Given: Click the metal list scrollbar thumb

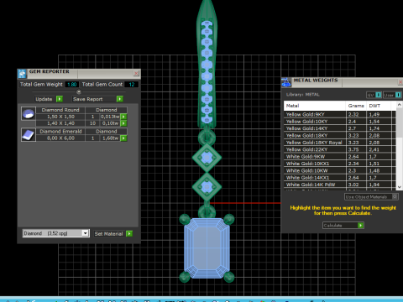Looking at the screenshot, I should click(400, 122).
